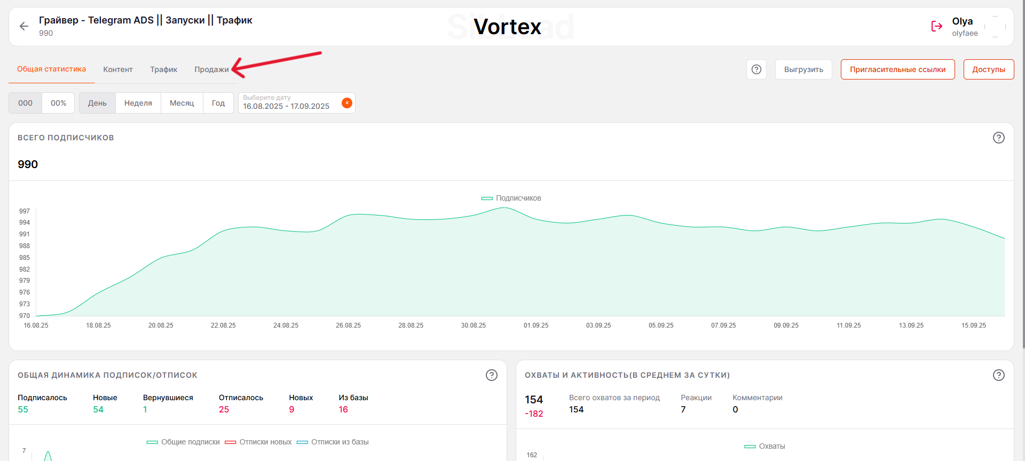Open the date range picker field
Screen dimensions: 1025x461
288,103
